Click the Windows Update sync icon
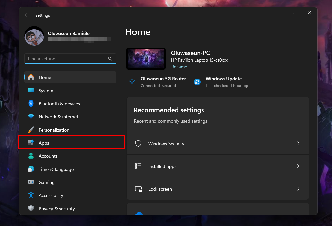The height and width of the screenshot is (226, 332). point(197,82)
